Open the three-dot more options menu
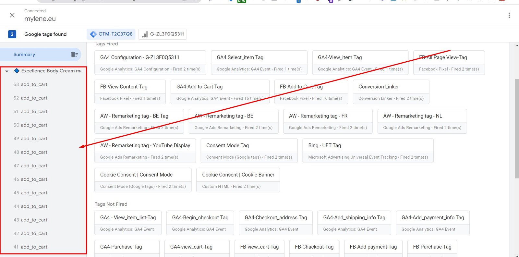Viewport: 519px width, 257px height. 509,15
